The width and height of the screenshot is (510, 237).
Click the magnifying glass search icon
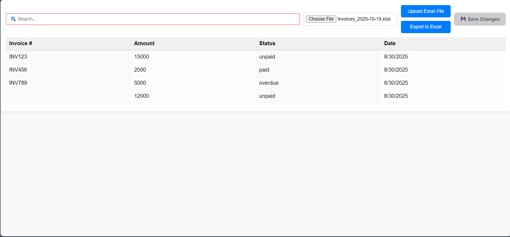point(13,19)
